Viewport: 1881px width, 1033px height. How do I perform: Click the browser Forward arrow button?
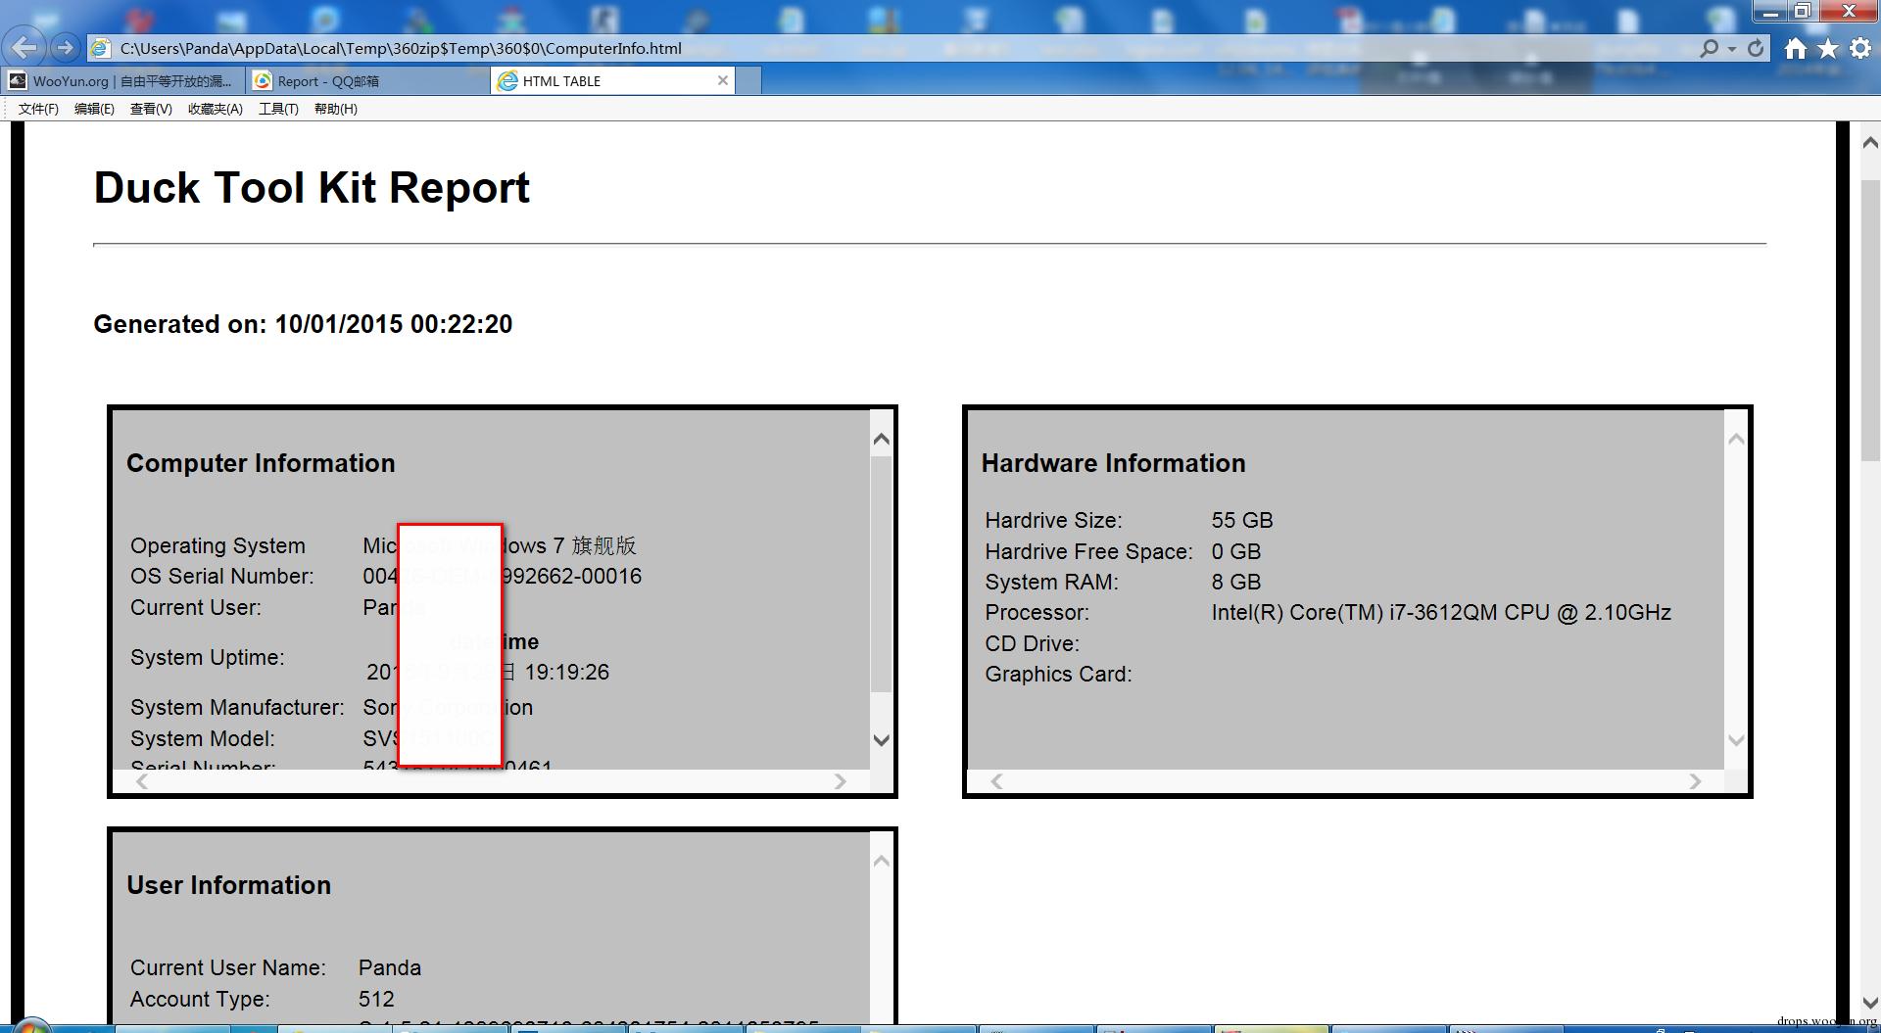click(65, 47)
